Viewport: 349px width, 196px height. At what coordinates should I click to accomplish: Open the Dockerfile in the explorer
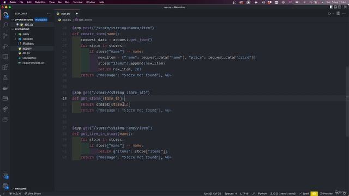29,58
